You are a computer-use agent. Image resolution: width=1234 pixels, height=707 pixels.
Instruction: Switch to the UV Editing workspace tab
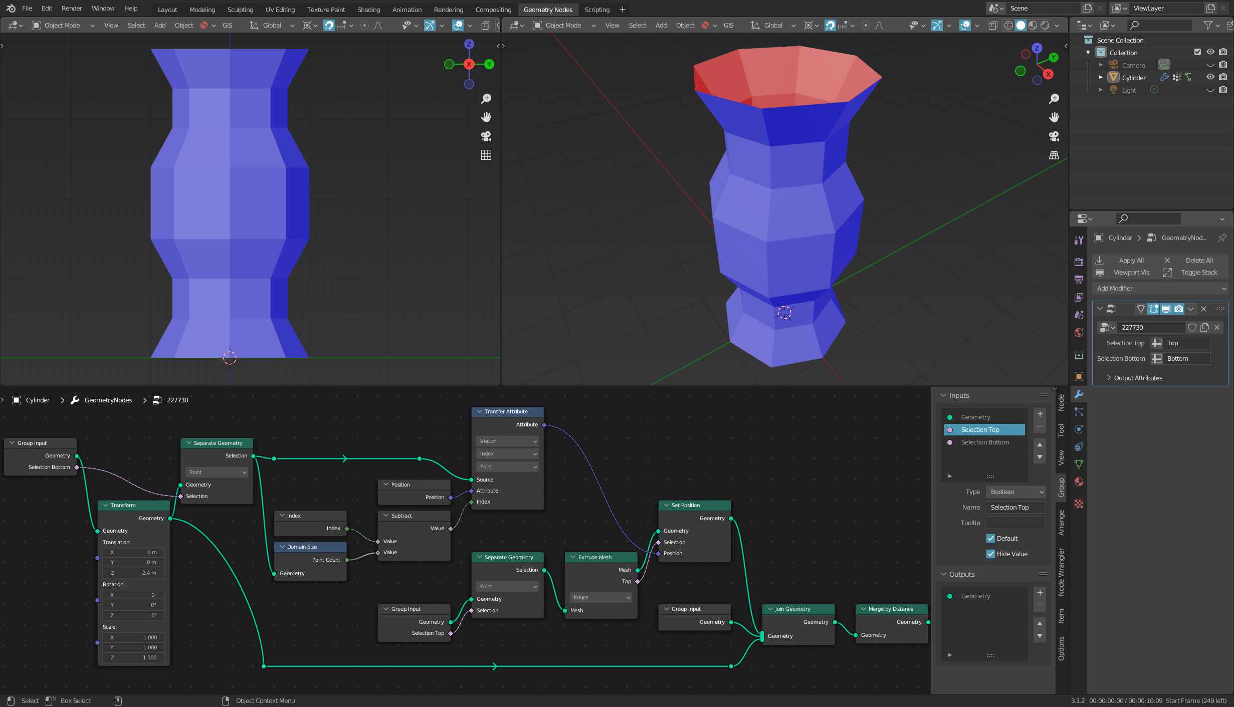tap(280, 10)
